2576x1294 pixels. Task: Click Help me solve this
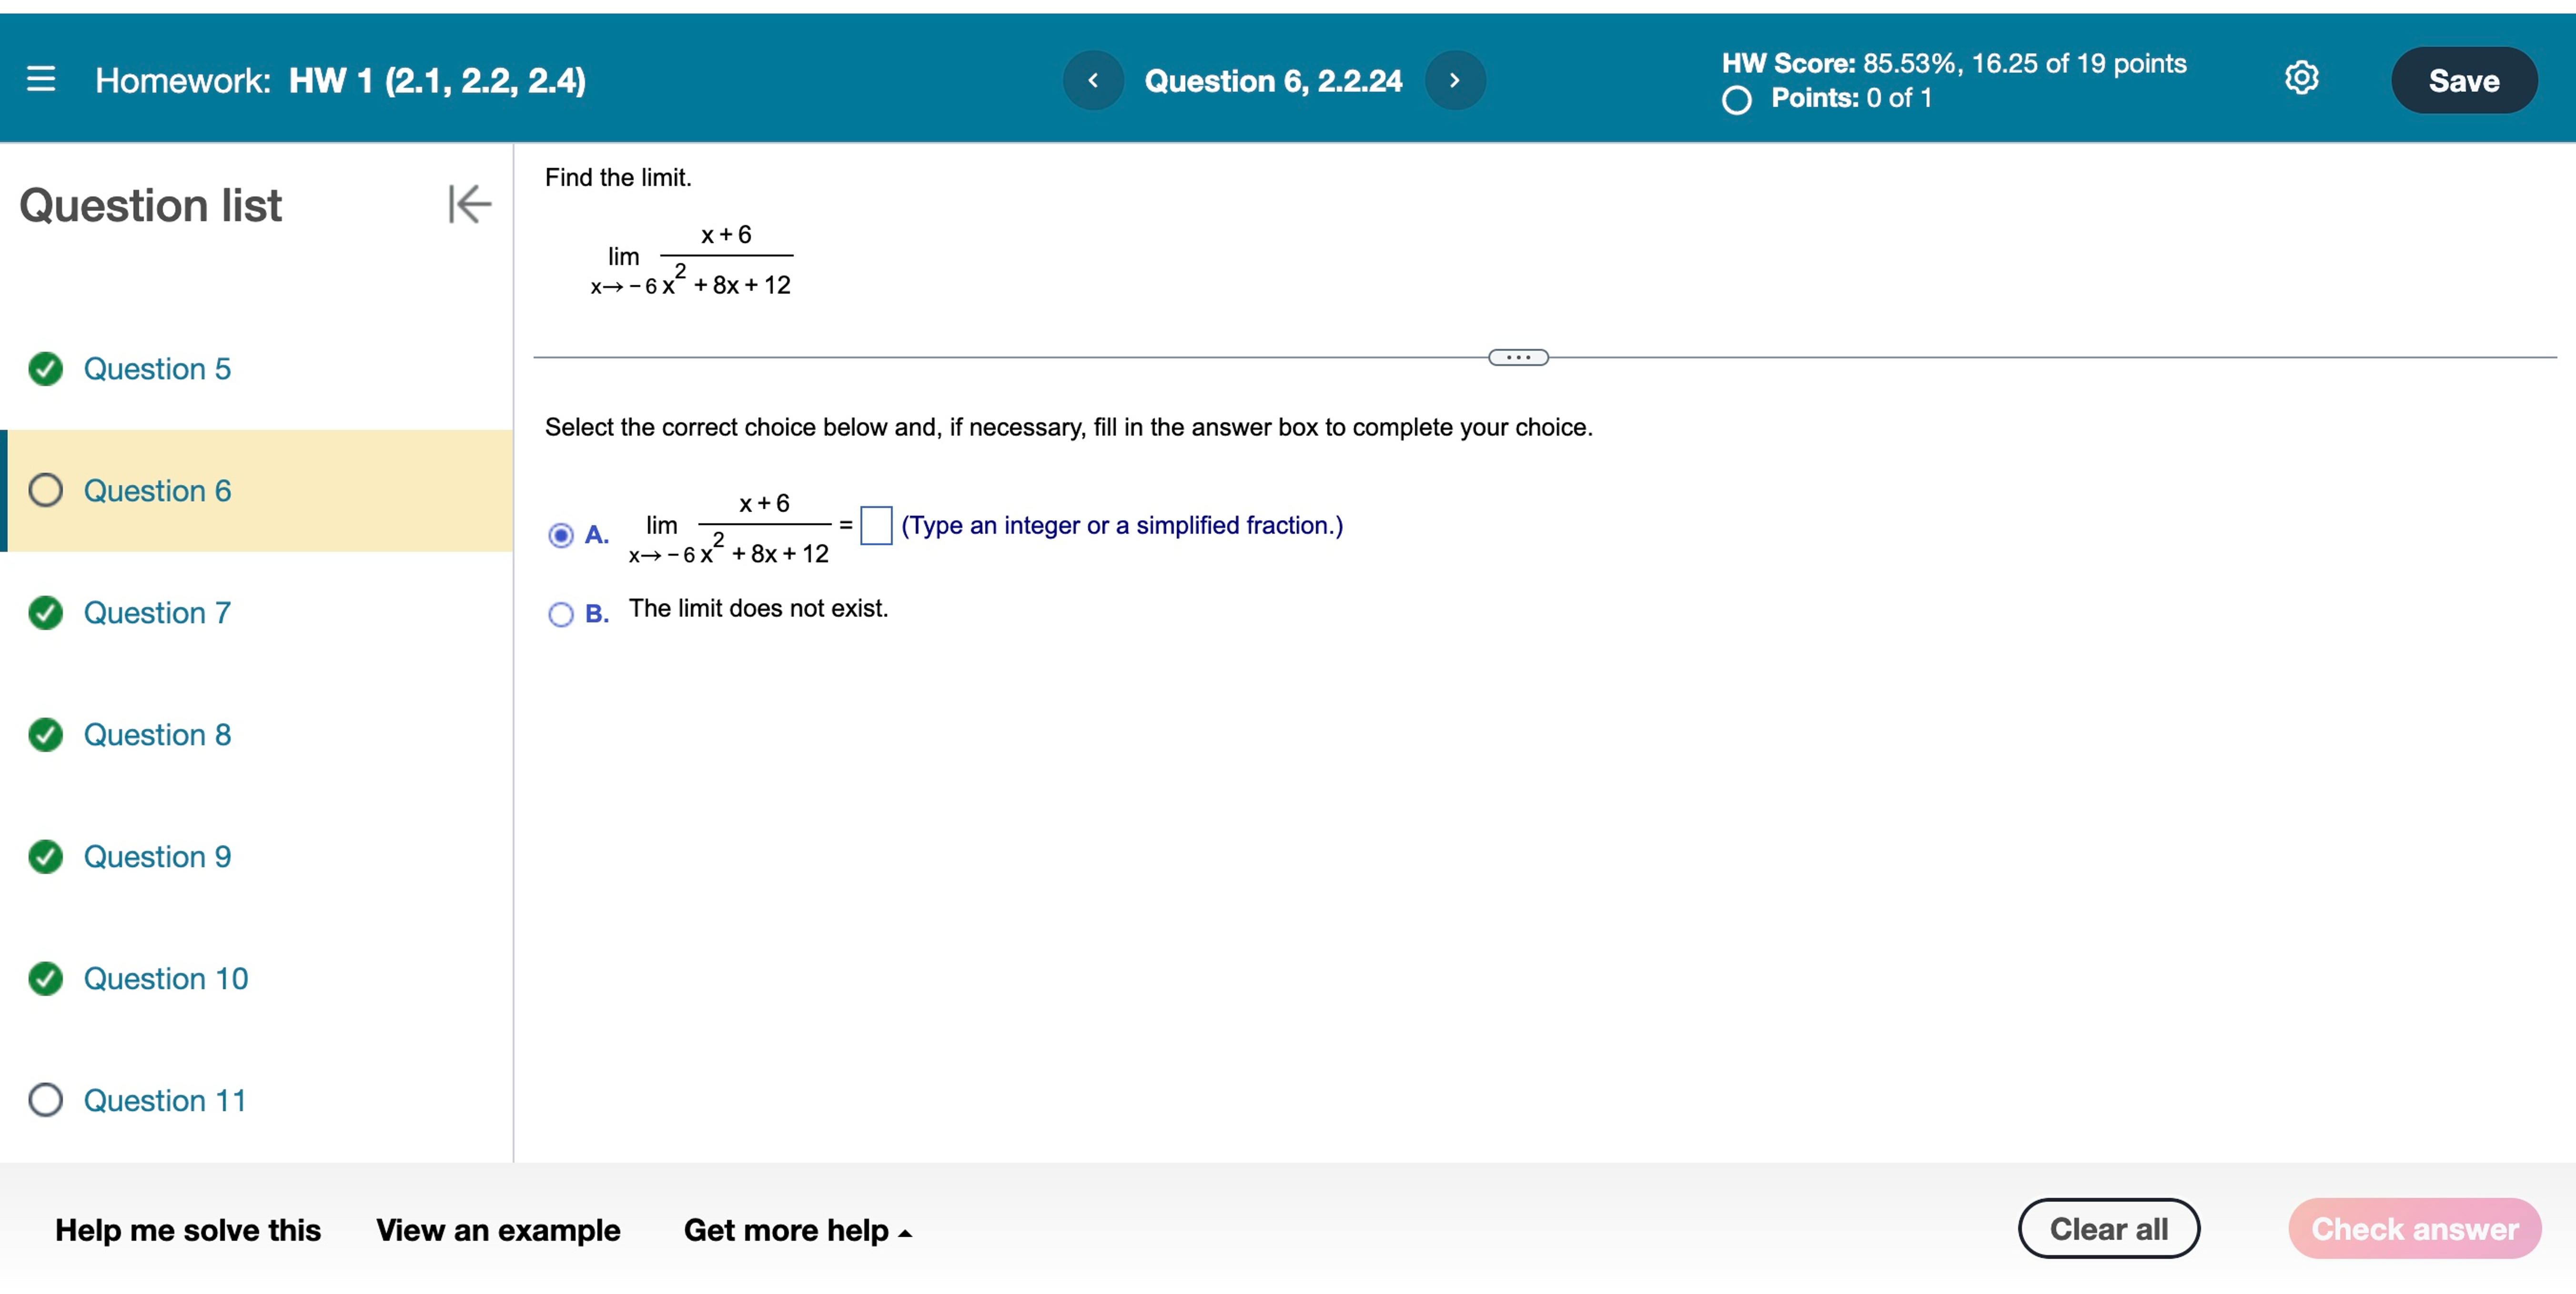(x=188, y=1230)
